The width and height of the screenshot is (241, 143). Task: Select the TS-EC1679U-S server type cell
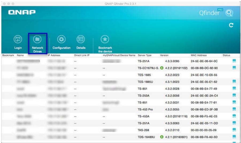coord(148,68)
